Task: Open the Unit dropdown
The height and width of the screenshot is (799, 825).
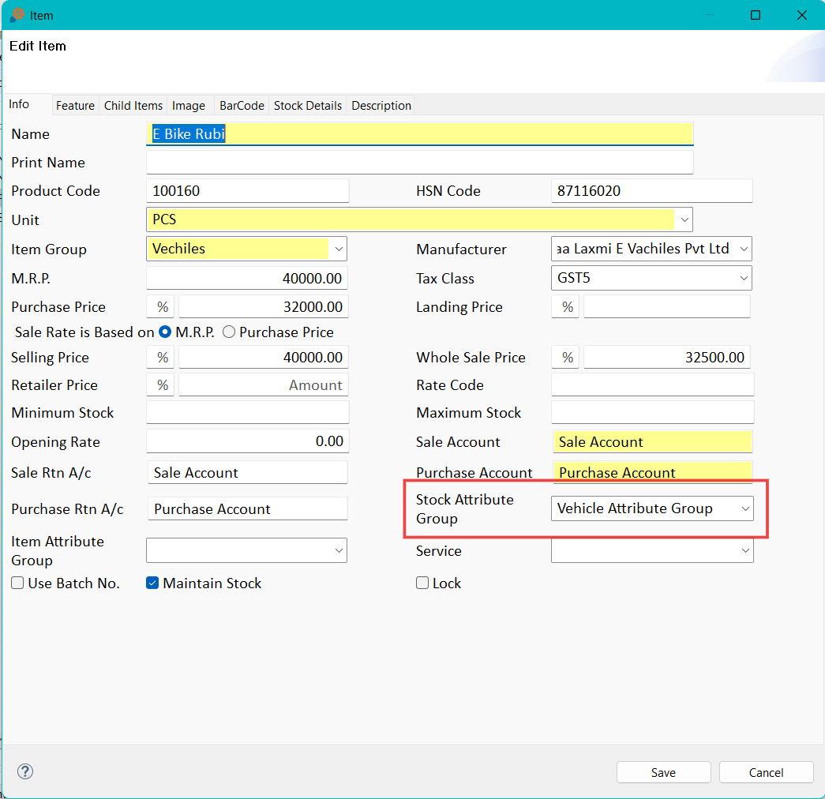Action: [x=684, y=219]
